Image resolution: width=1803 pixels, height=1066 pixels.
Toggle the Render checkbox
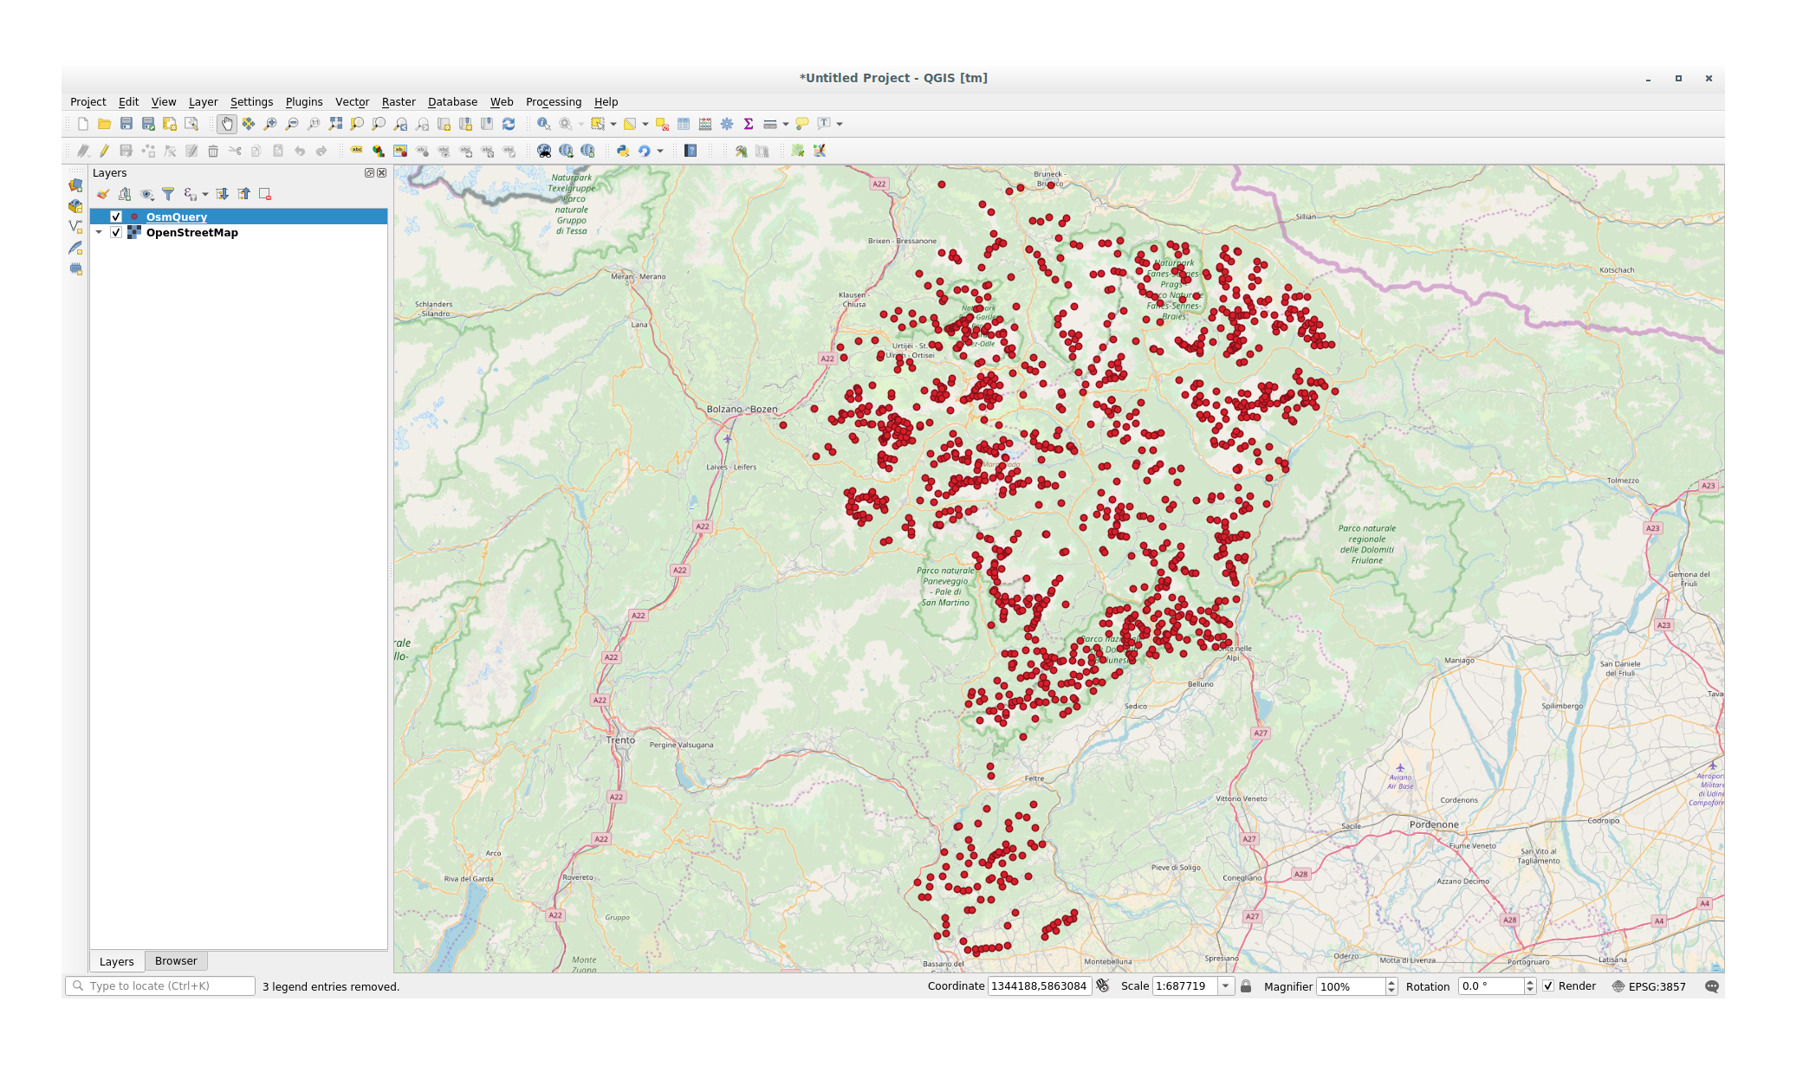coord(1548,986)
